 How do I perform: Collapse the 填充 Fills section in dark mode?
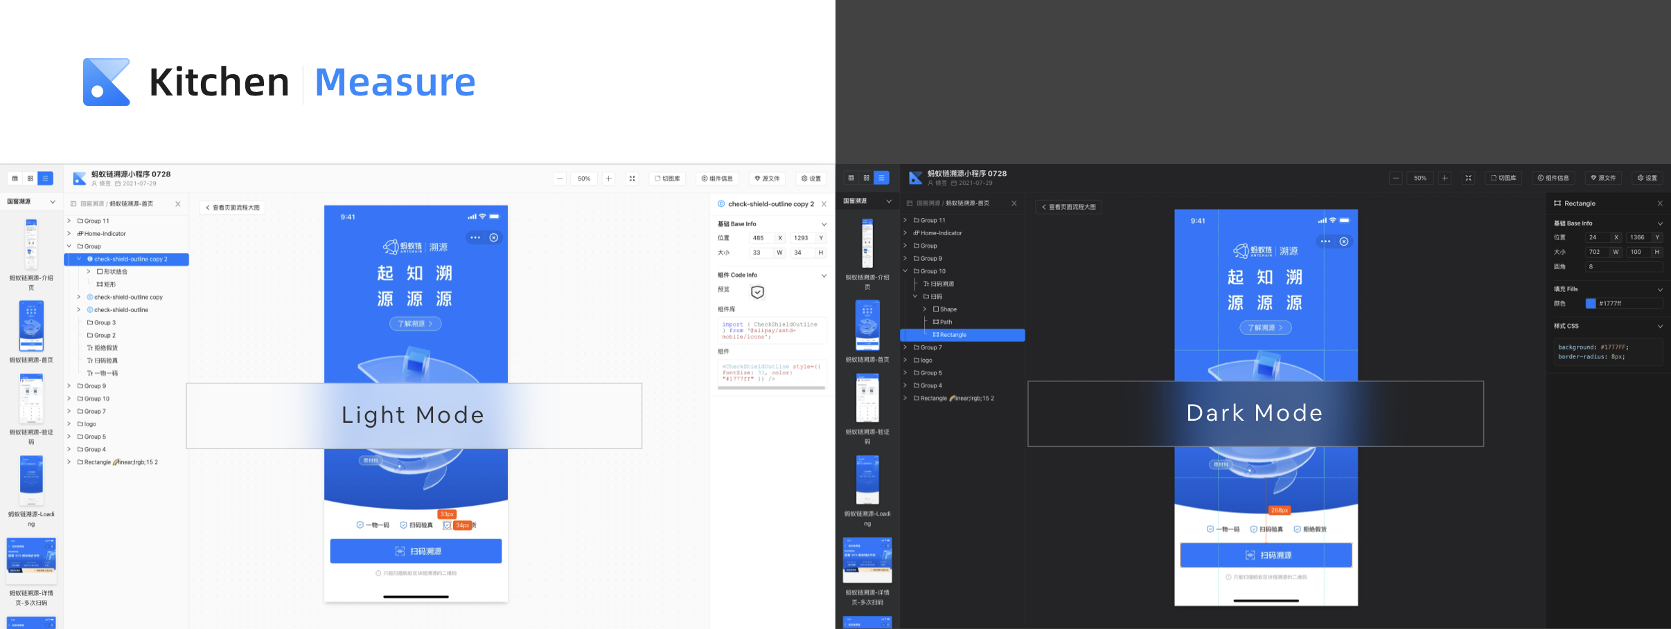[1660, 289]
